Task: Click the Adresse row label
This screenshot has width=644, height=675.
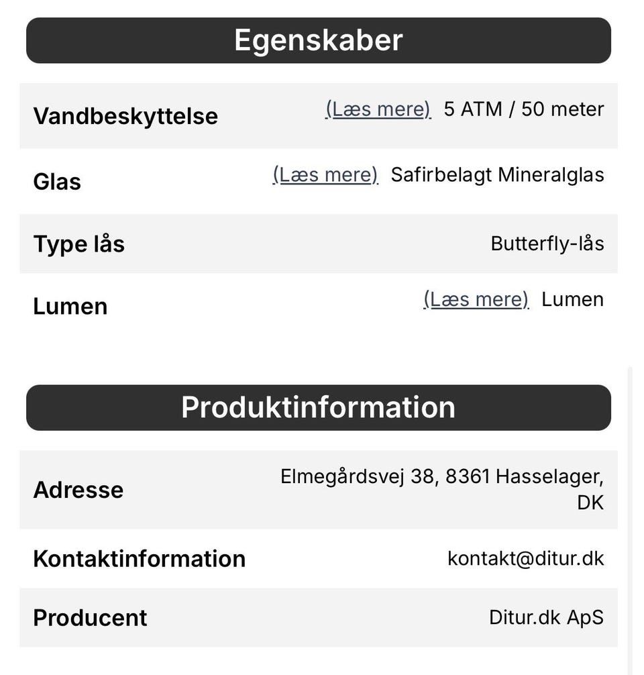Action: [x=78, y=490]
